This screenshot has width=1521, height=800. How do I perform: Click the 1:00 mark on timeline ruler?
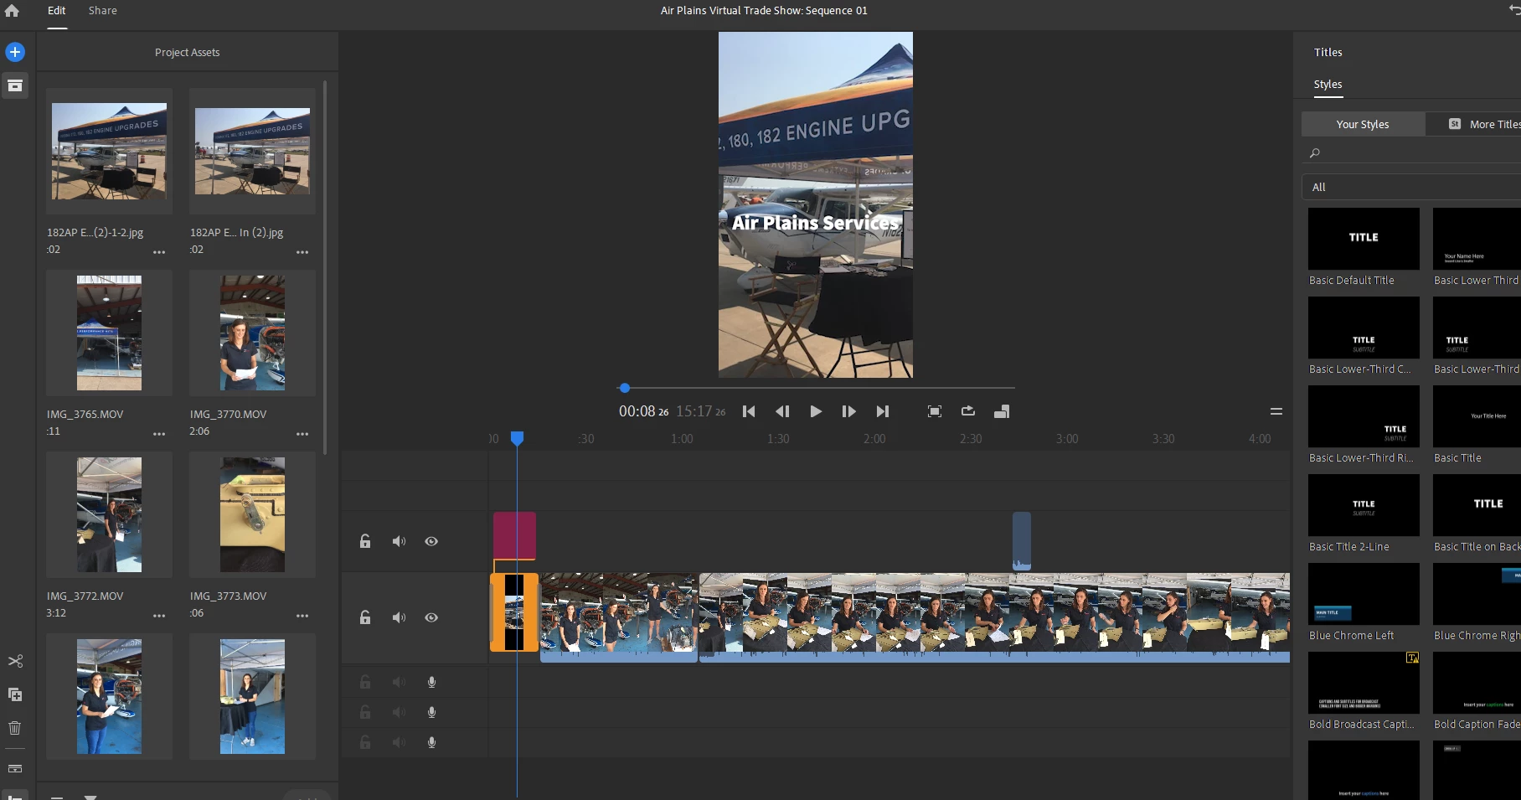point(682,439)
